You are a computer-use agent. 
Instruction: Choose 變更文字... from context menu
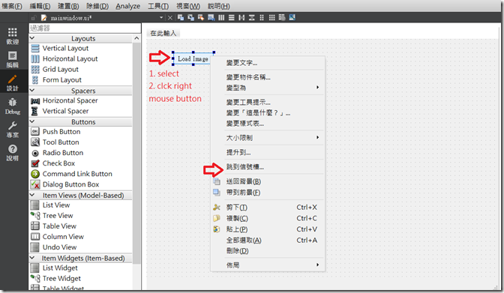point(268,63)
